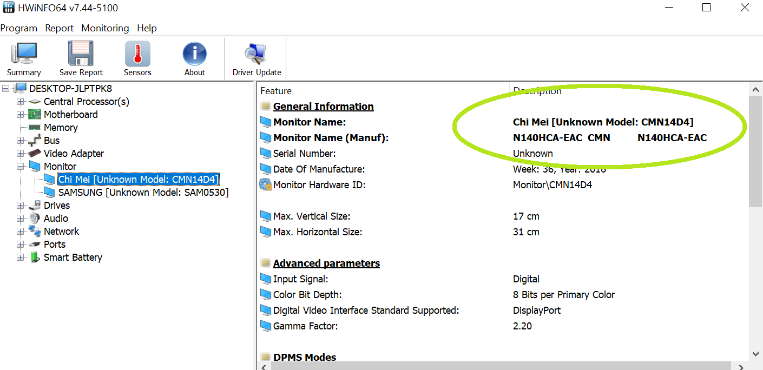Click the '2.20' gamma value
The width and height of the screenshot is (763, 370).
pyautogui.click(x=522, y=326)
